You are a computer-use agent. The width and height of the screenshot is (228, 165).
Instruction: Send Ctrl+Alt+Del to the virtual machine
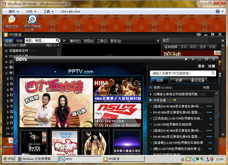[70, 11]
